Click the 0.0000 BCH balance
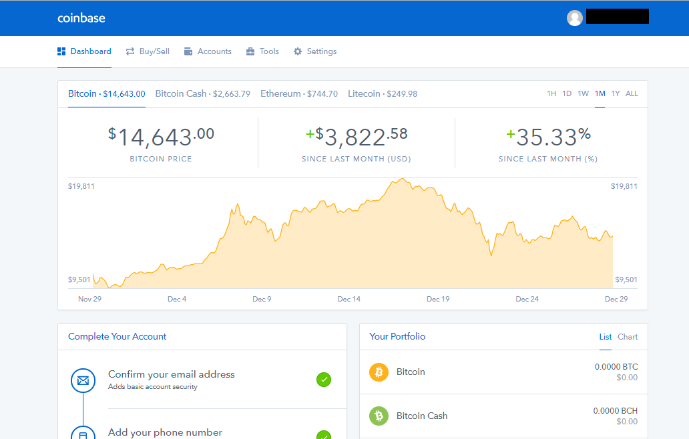 click(615, 410)
